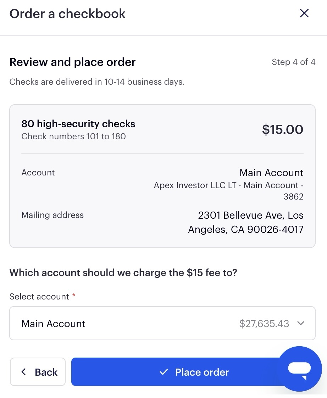
Task: Open the chat support bubble
Action: click(x=300, y=369)
